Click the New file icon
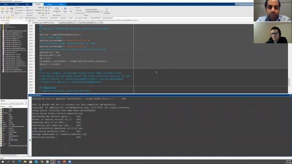This screenshot has height=164, width=292. point(2,9)
